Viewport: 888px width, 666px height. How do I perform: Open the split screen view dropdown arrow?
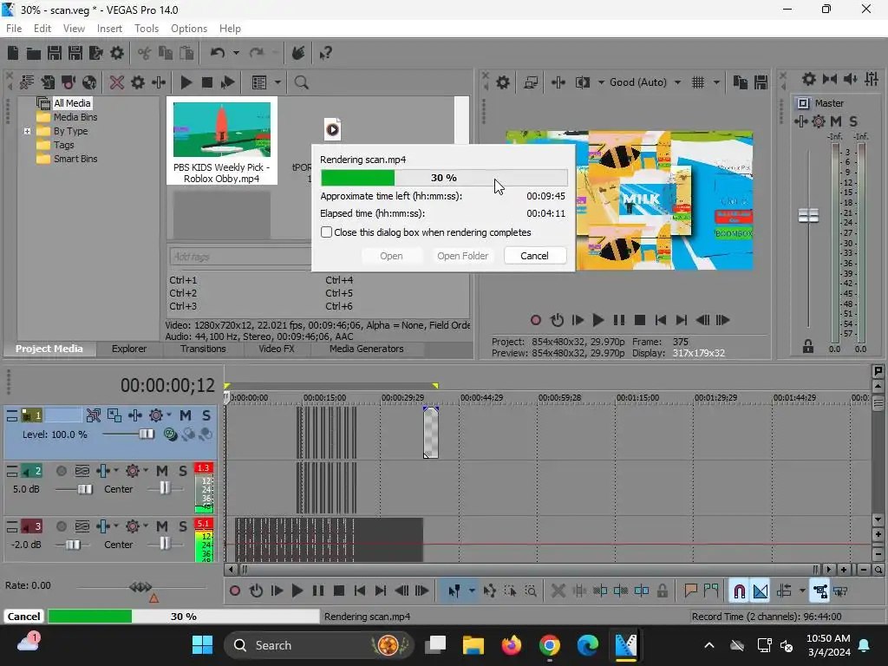[601, 82]
